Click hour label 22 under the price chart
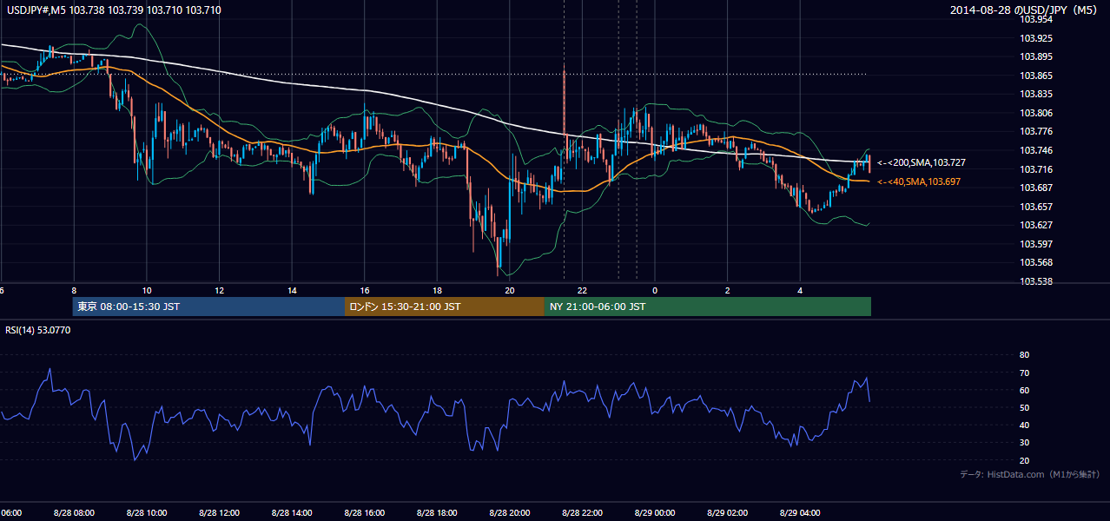This screenshot has height=521, width=1110. coord(583,290)
